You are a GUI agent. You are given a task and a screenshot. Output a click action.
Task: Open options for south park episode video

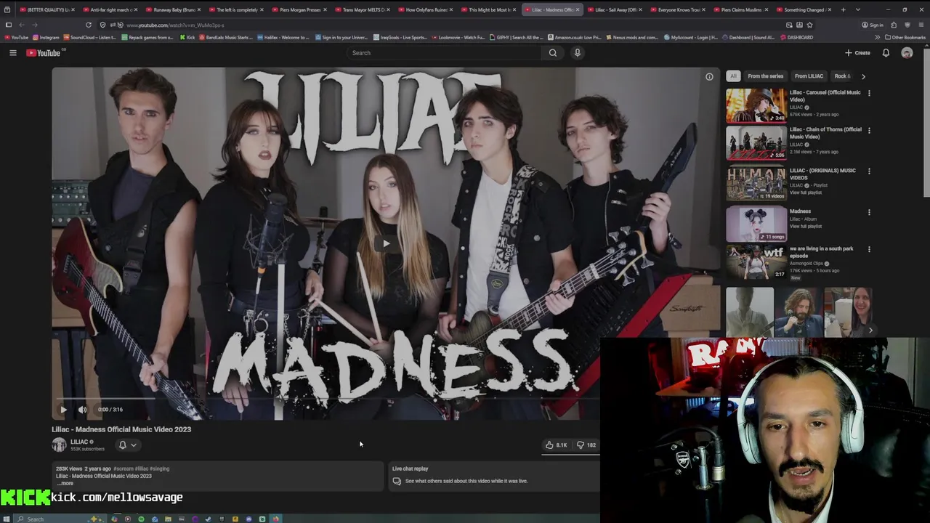(x=869, y=250)
